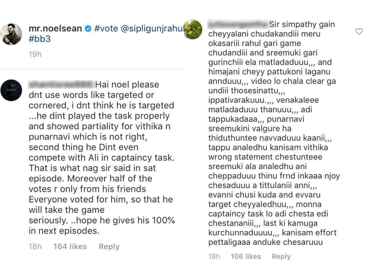Click the blue verified badge
This screenshot has height=276, width=368.
pyautogui.click(x=88, y=29)
